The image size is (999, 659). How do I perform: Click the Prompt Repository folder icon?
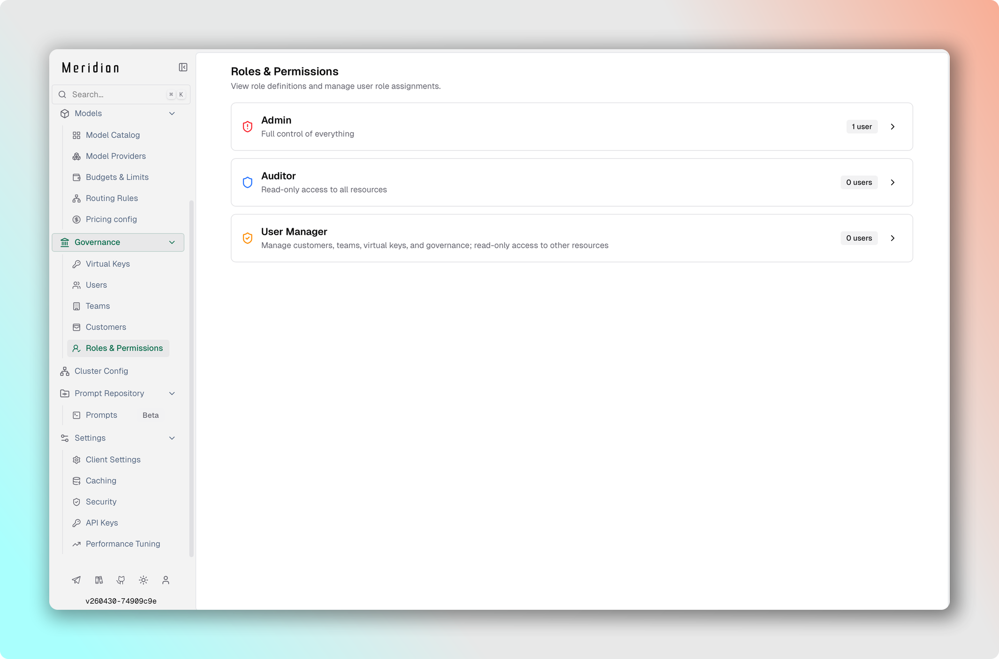click(65, 394)
